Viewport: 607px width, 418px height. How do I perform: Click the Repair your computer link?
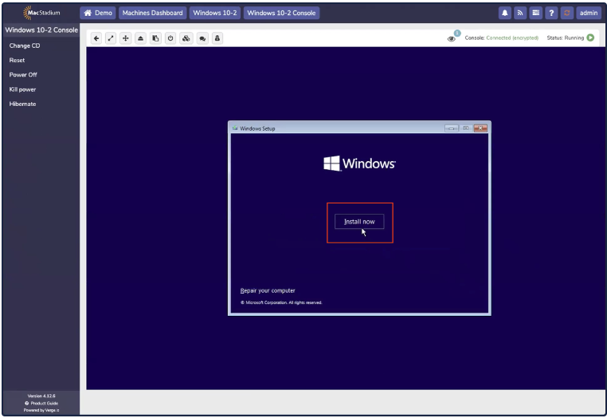point(268,290)
